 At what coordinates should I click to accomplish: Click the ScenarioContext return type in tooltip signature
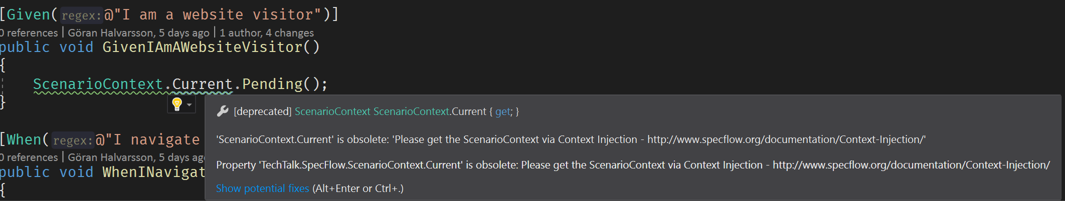pos(332,111)
